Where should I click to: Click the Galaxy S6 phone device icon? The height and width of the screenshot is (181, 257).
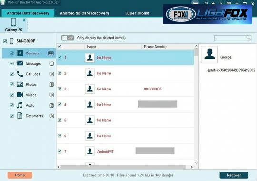14,22
